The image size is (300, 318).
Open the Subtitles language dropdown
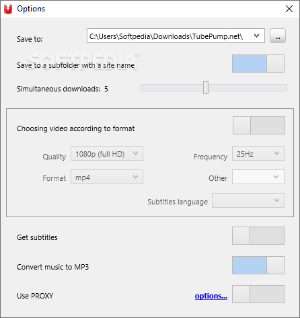tap(248, 200)
